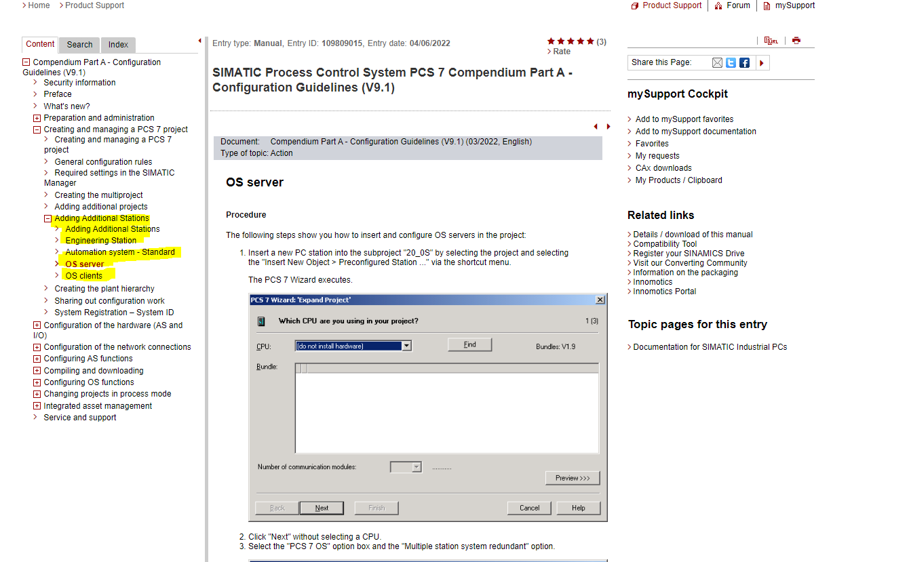This screenshot has width=909, height=562.
Task: Go to the next topic arrow
Action: pos(608,127)
